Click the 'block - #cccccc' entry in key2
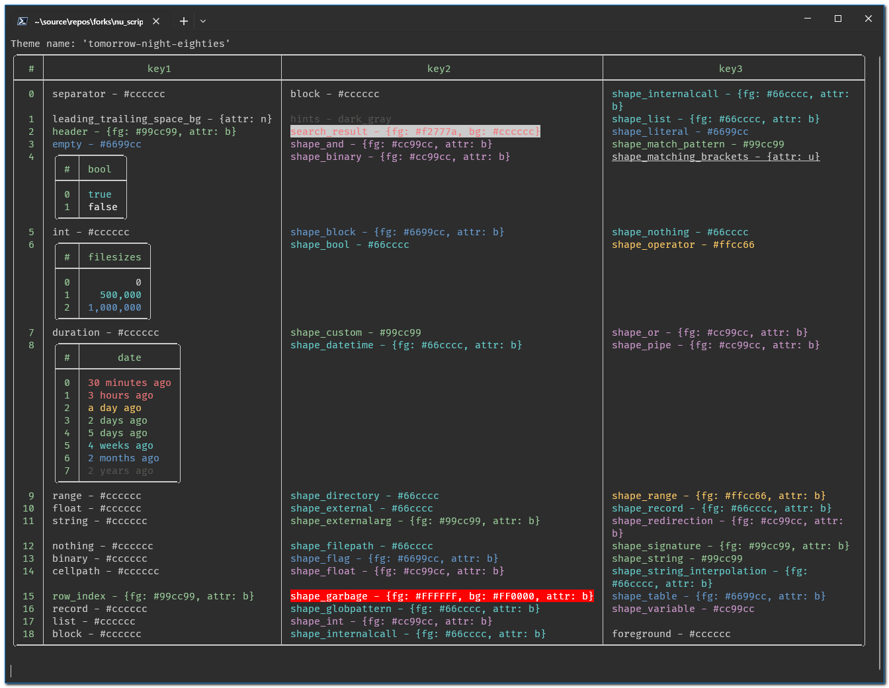 [335, 94]
